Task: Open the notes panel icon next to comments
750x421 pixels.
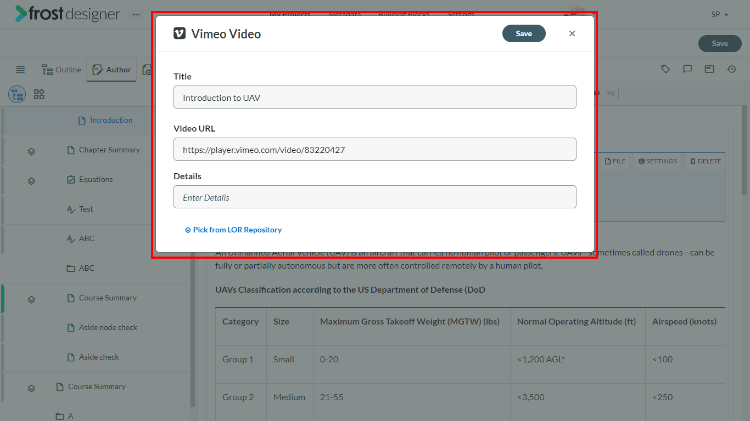Action: pos(709,69)
